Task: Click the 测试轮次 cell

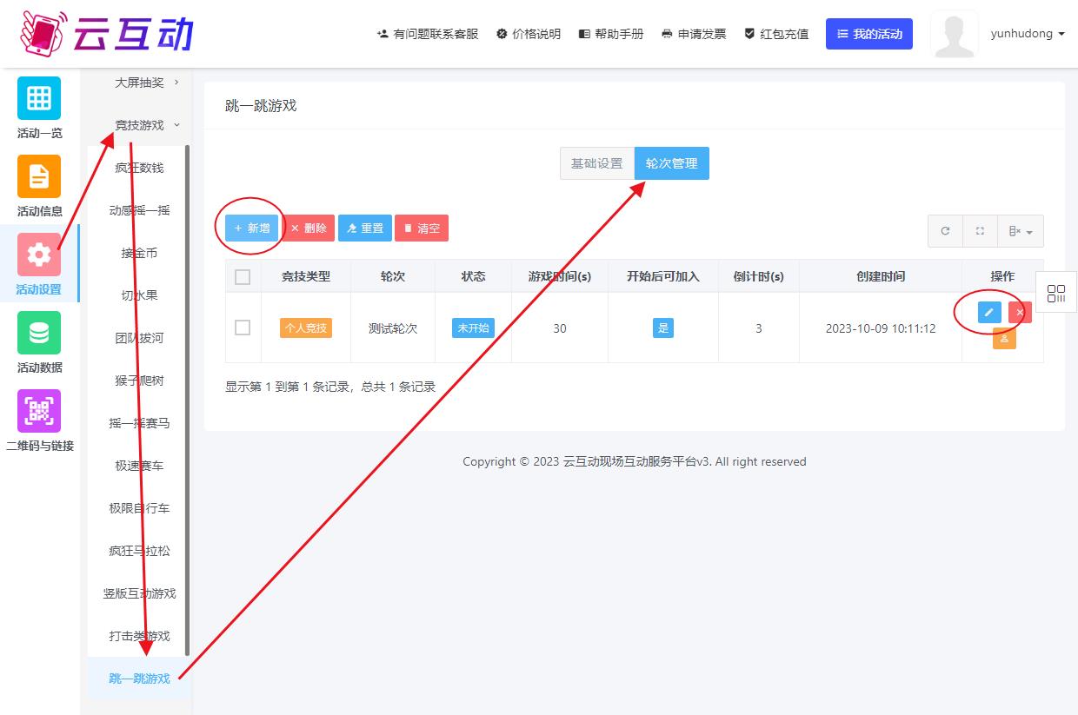Action: (393, 328)
